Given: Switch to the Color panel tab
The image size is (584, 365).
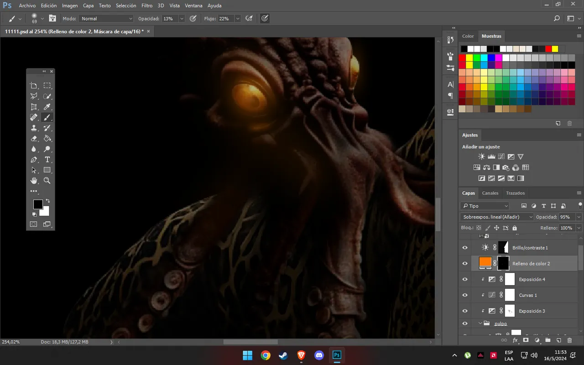Looking at the screenshot, I should click(468, 36).
